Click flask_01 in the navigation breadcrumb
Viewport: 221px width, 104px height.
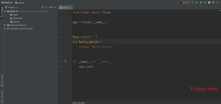coord(7,3)
